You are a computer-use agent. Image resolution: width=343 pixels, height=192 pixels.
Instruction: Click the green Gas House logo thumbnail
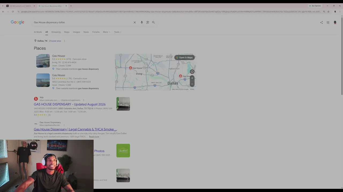[x=123, y=150]
